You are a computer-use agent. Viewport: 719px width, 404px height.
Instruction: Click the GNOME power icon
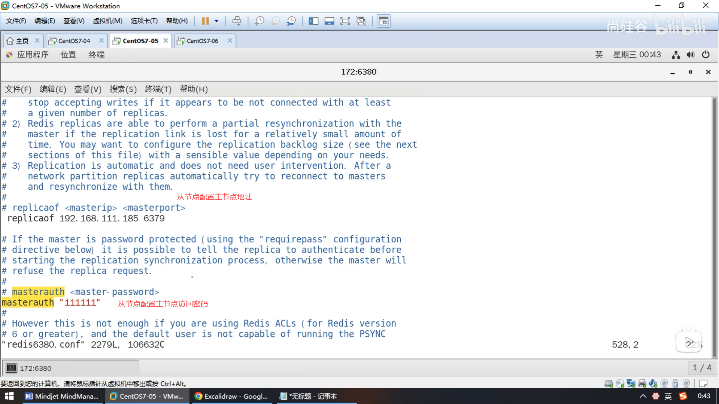click(706, 55)
